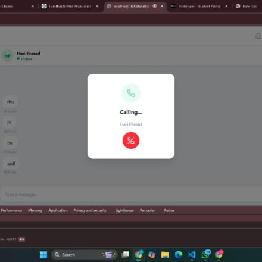
Task: Open Task View from the taskbar
Action: (x=125, y=255)
